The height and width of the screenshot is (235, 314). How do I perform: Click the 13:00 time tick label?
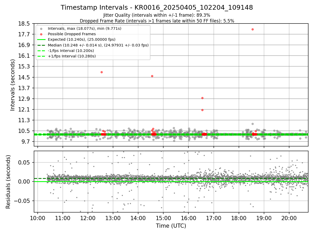coord(113,218)
